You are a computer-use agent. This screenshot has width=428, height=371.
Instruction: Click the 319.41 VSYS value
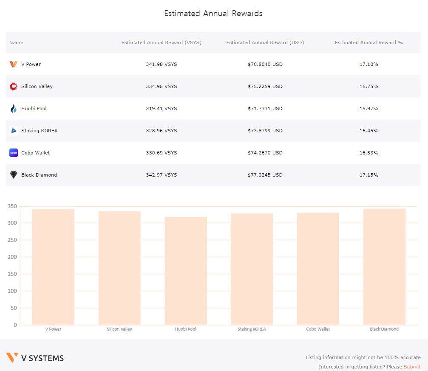[x=162, y=108]
